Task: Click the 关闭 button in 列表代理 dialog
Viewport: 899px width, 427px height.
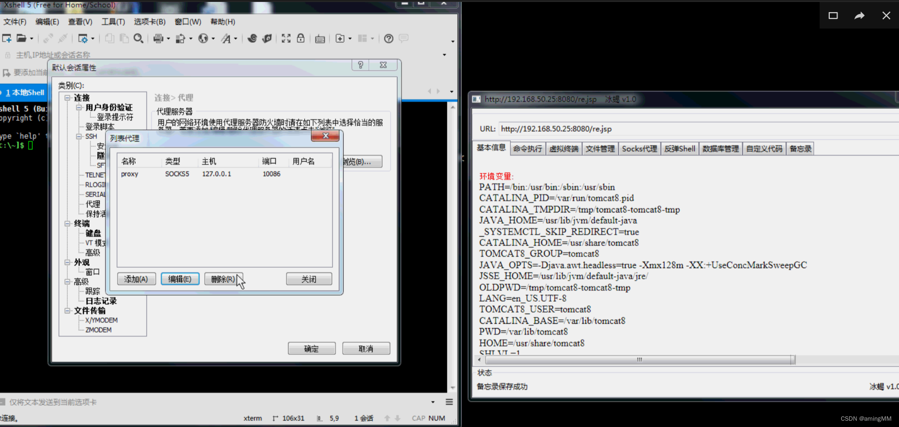Action: click(309, 279)
